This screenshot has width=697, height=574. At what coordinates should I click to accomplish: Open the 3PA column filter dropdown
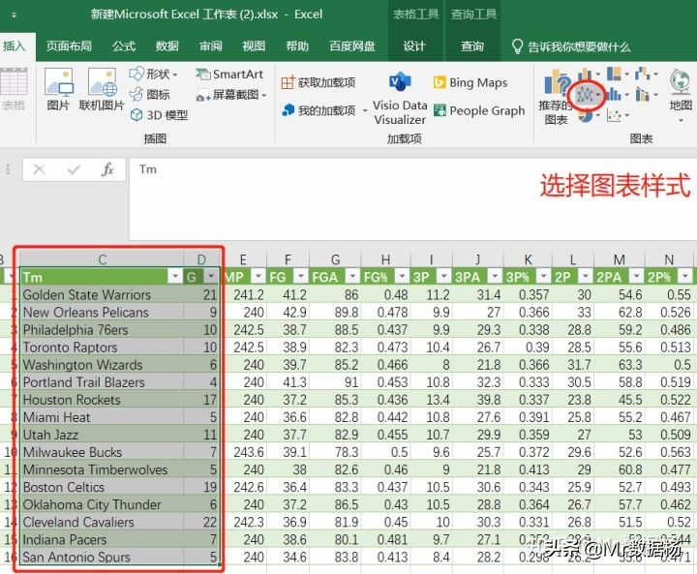[x=495, y=277]
